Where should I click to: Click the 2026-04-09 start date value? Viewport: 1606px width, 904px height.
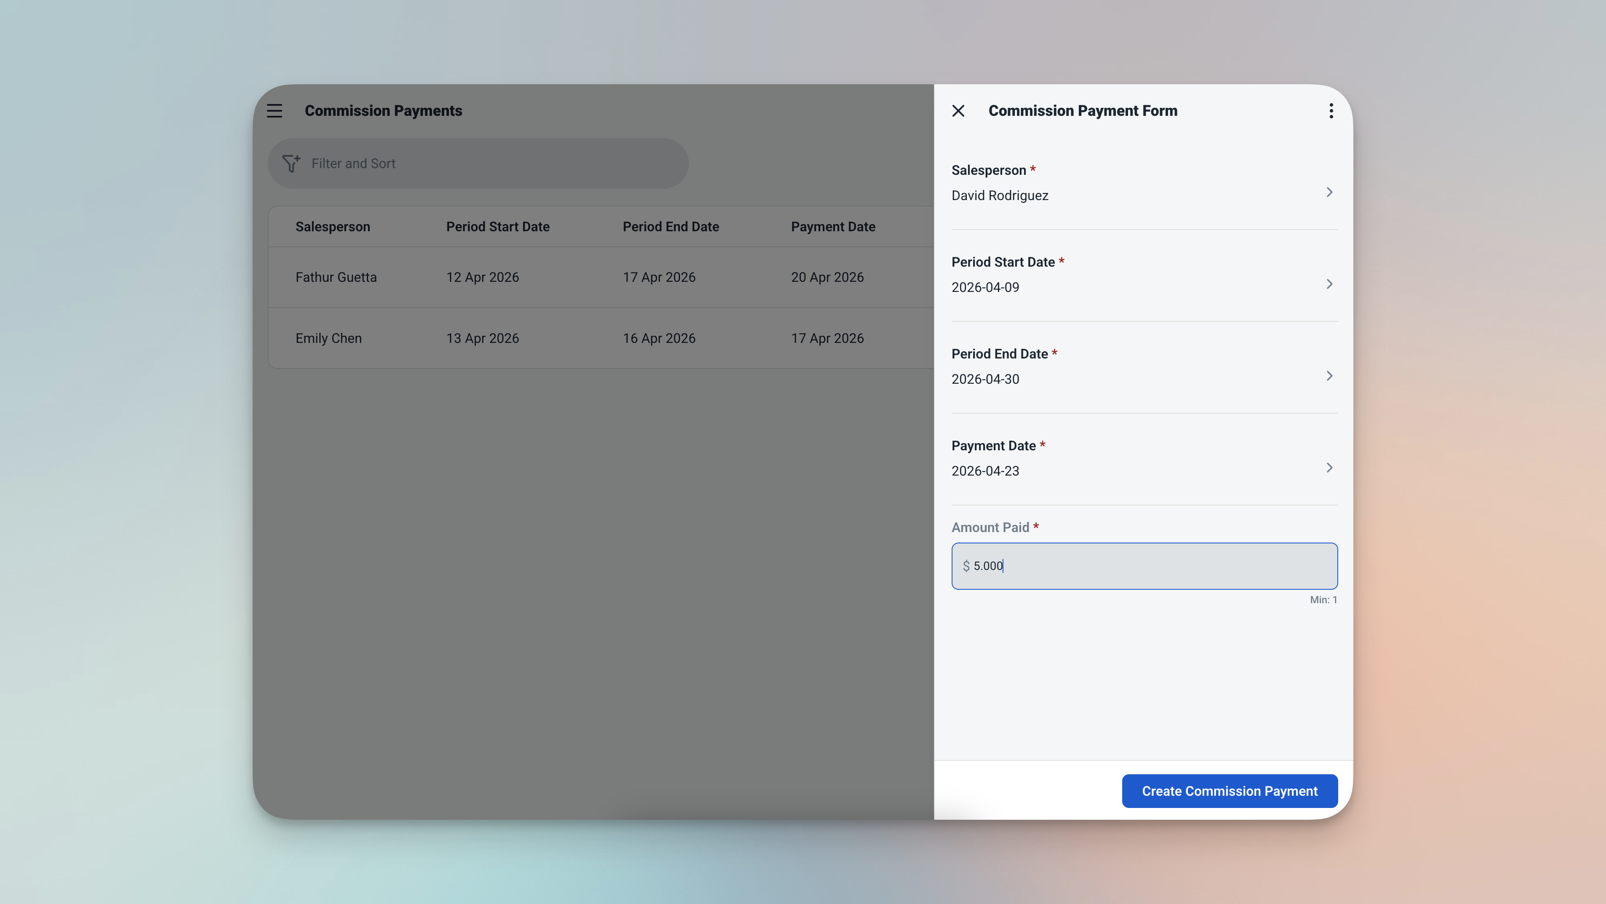coord(985,288)
